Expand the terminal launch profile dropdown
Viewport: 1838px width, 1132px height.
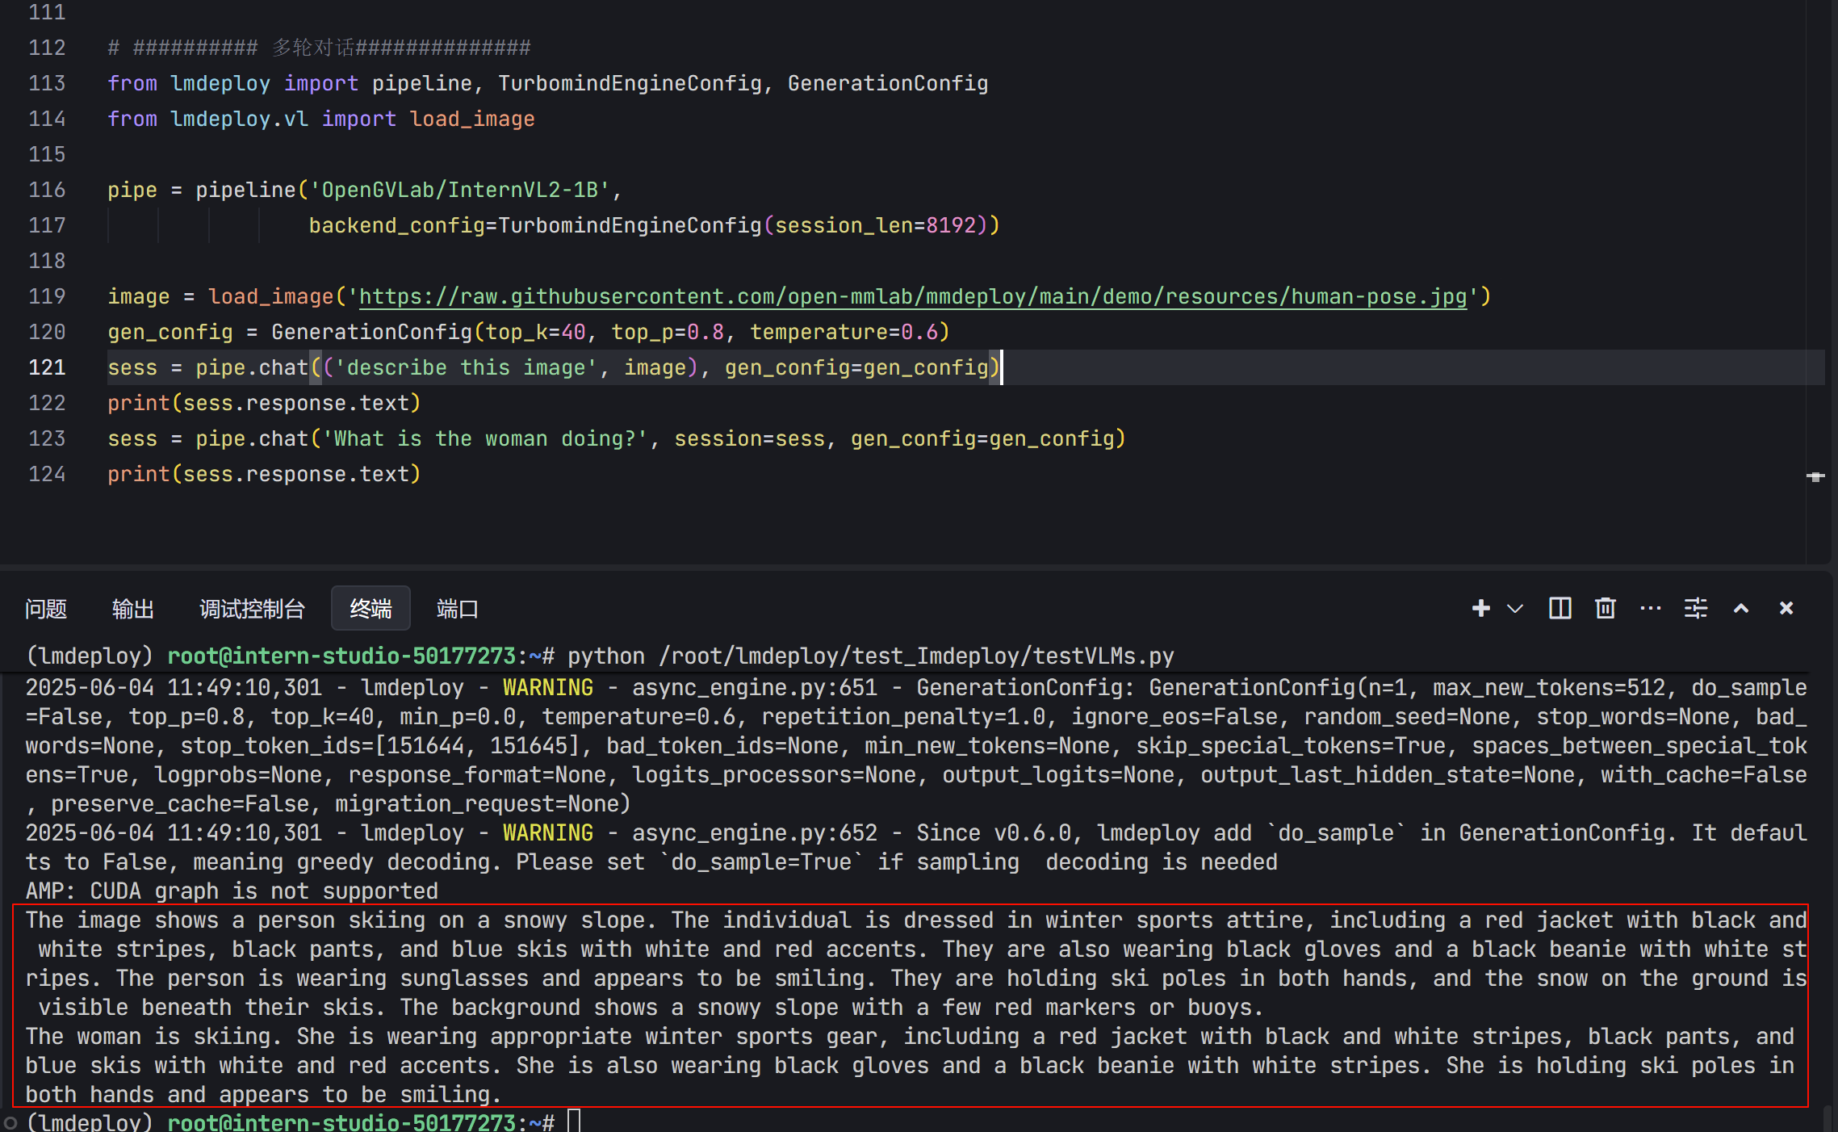[1515, 608]
